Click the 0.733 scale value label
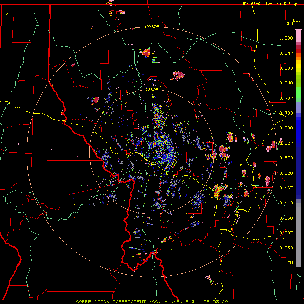The image size is (304, 304). [x=286, y=113]
